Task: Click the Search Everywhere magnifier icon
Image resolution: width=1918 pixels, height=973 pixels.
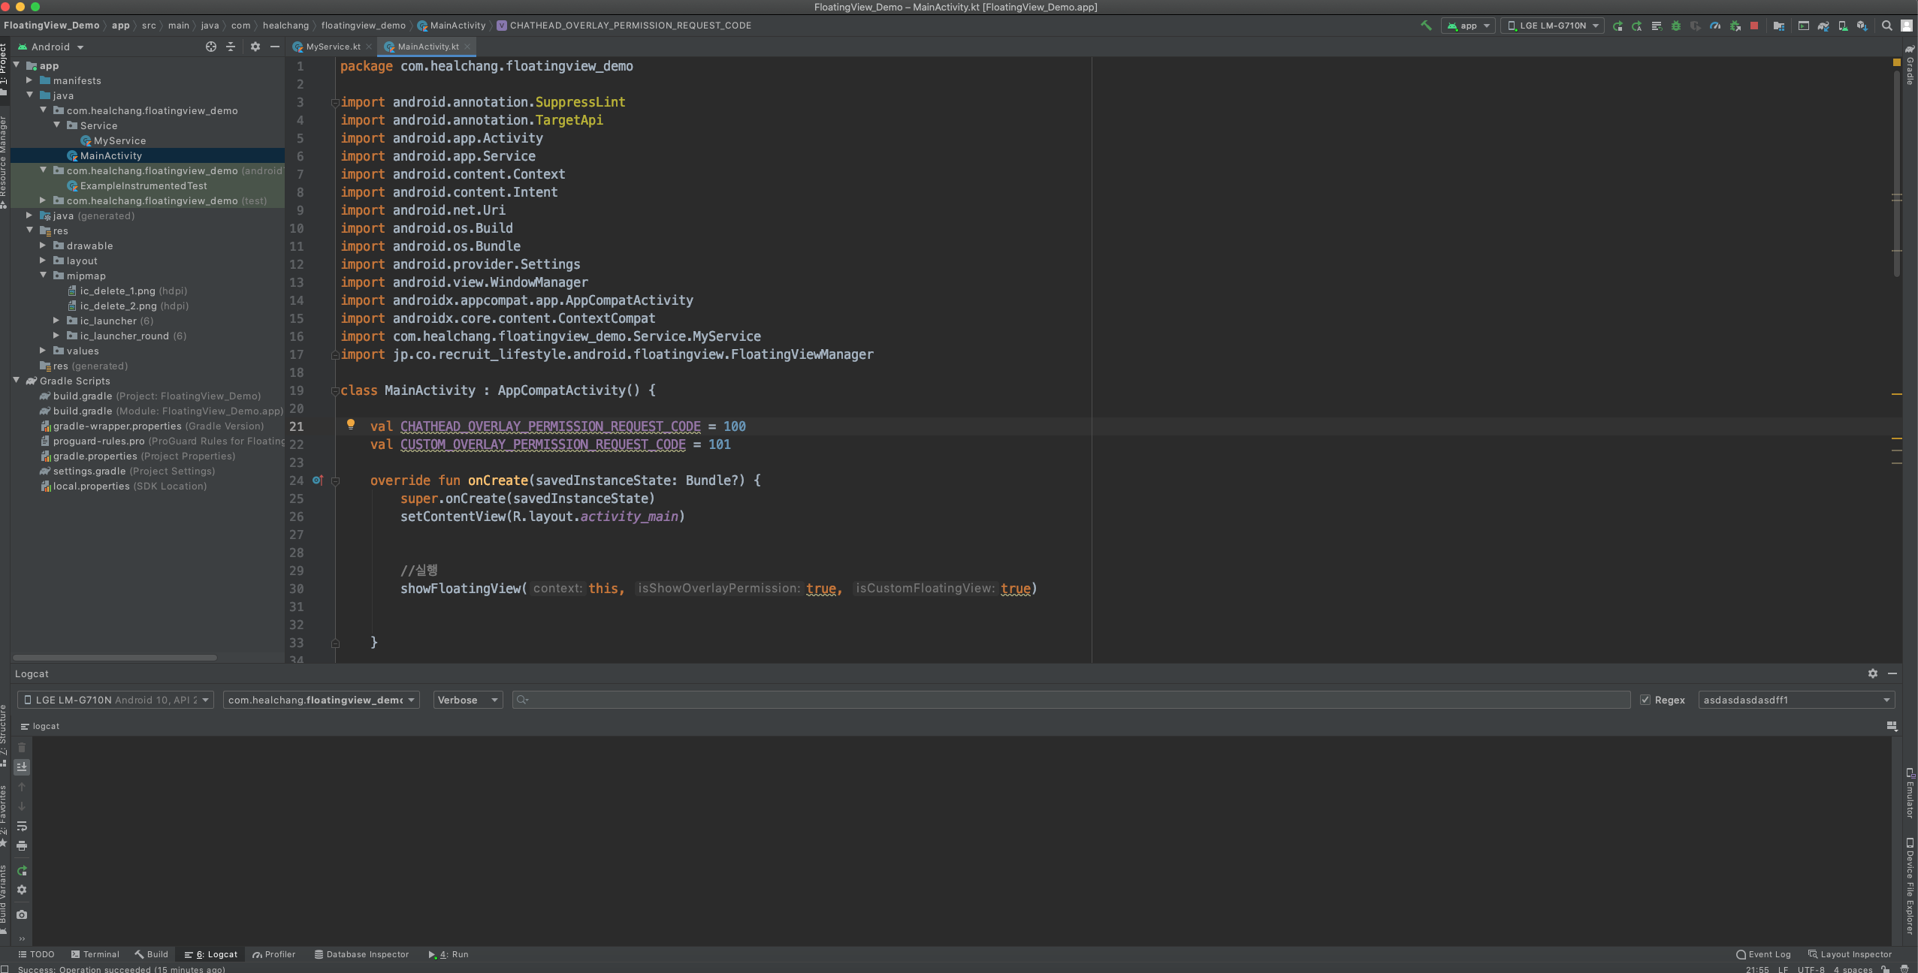Action: tap(1886, 26)
